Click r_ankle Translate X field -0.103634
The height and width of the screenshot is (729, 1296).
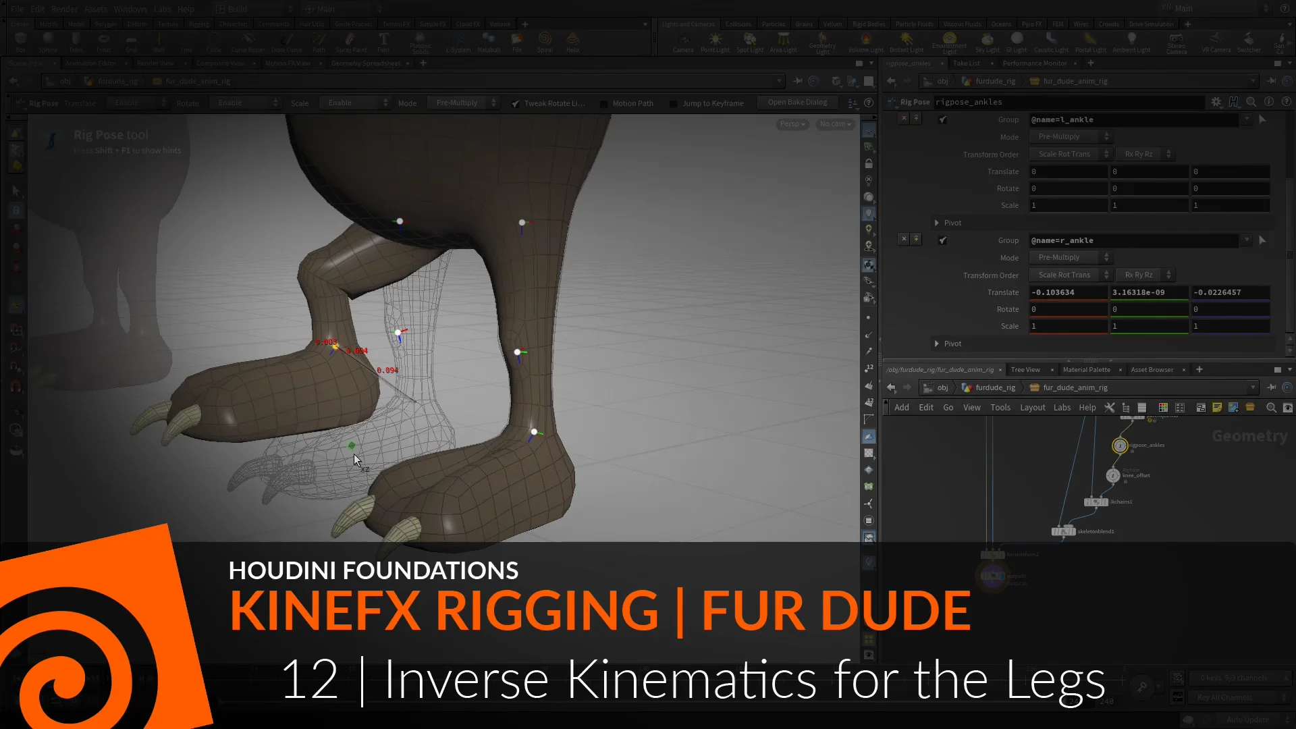1069,292
